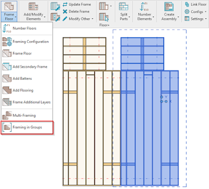Expand the arrow next to upper floor frame icon

pos(111,6)
